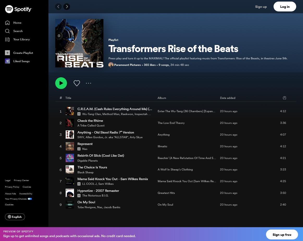This screenshot has height=241, width=303.
Task: Go back with the left arrow
Action: coord(58,7)
